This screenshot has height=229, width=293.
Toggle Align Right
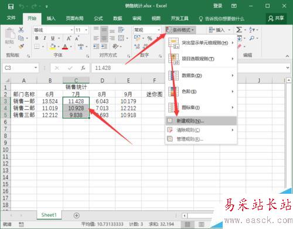(112, 38)
